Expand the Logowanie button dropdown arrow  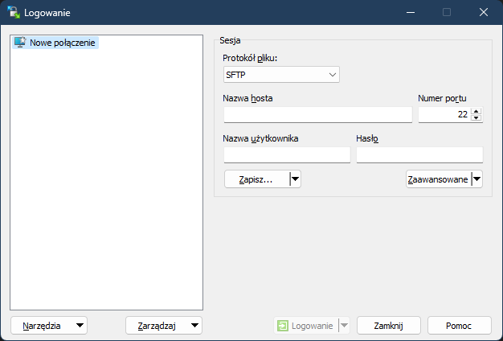click(x=344, y=326)
